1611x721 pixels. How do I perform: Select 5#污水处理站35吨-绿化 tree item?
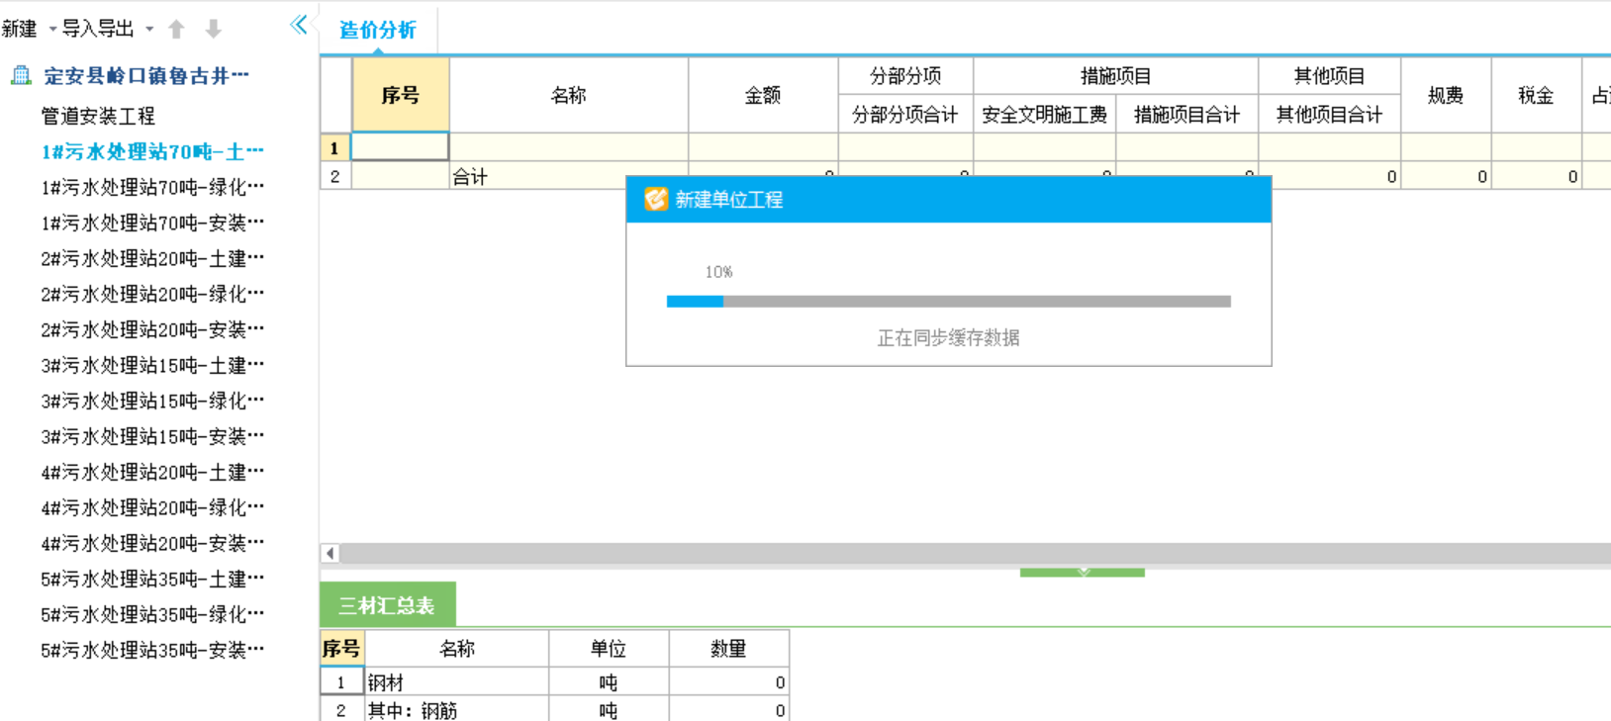[x=152, y=614]
